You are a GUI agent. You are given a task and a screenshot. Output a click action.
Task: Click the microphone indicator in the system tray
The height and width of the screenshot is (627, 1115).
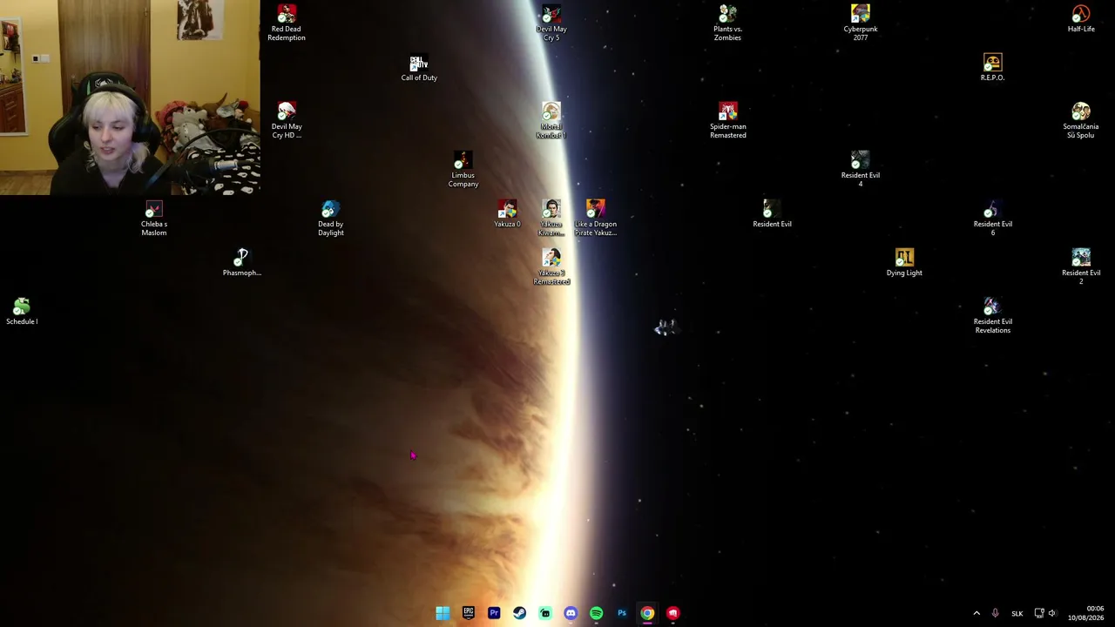(x=995, y=613)
